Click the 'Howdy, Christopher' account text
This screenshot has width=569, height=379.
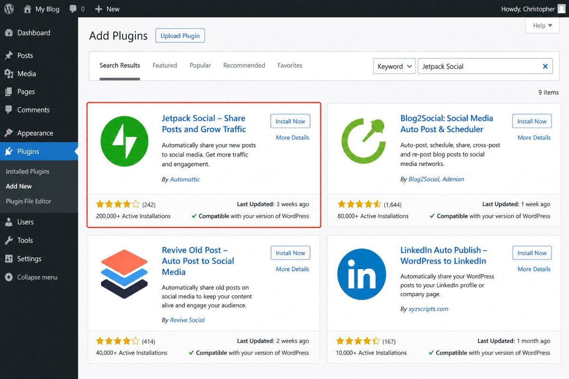coord(528,9)
